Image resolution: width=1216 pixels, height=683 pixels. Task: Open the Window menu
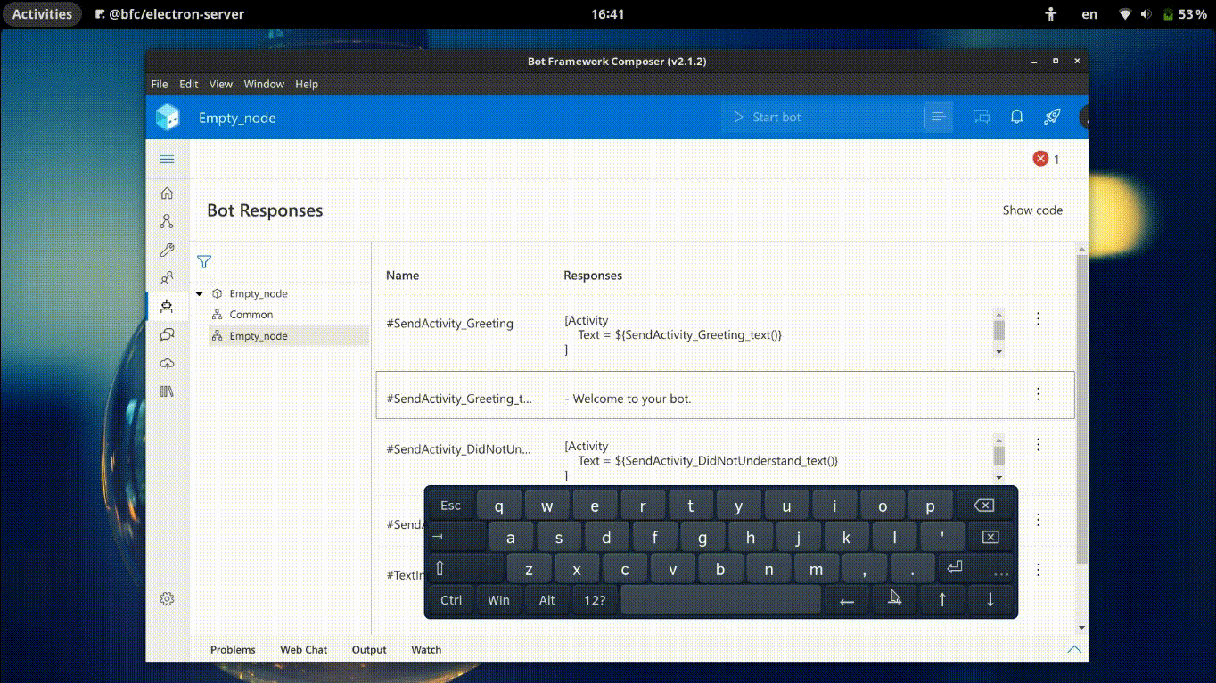(264, 84)
